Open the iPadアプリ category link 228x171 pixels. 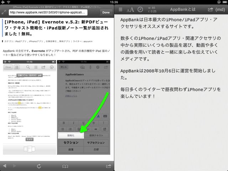pyautogui.click(x=21, y=41)
